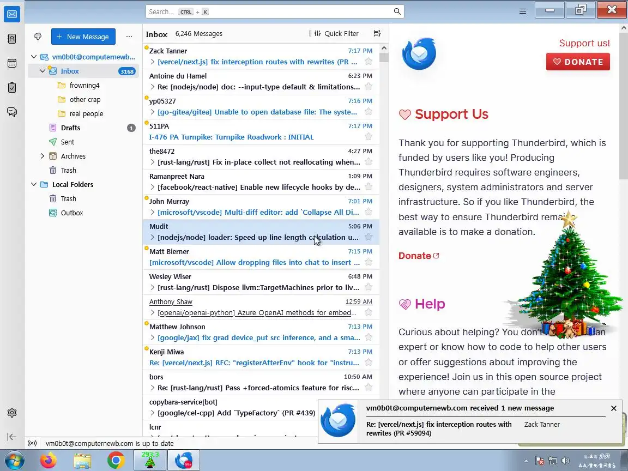Open the Thunderbird hamburger menu
The width and height of the screenshot is (628, 471).
tap(523, 11)
